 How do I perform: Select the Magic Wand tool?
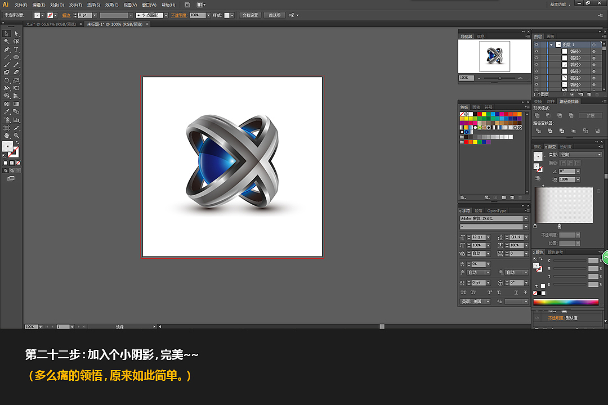click(x=7, y=42)
